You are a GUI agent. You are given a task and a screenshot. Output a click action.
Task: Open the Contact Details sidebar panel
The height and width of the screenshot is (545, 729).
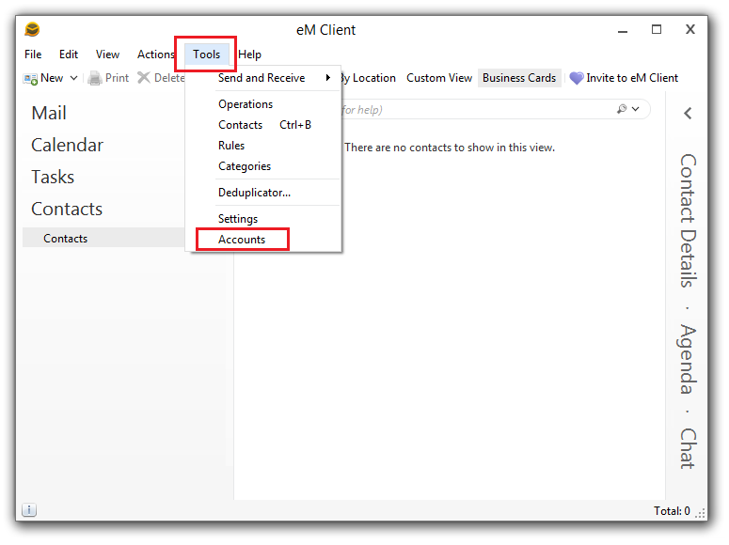[688, 221]
